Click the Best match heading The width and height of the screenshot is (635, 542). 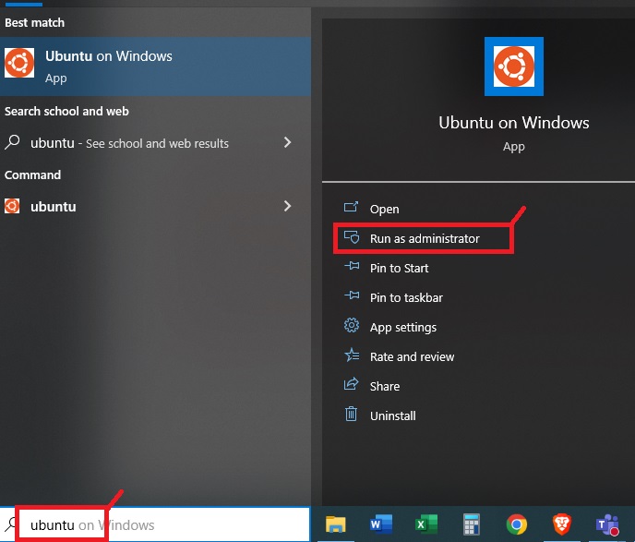(34, 23)
